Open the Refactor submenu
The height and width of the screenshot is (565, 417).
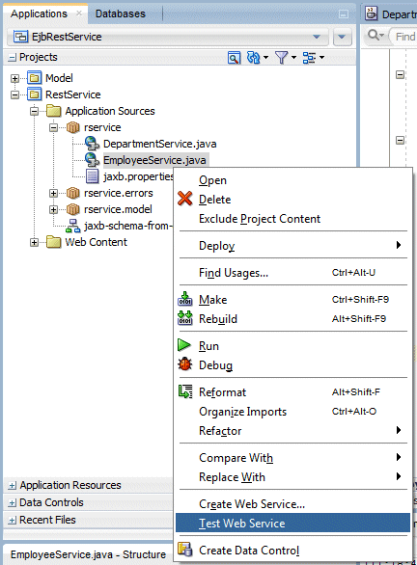(x=292, y=430)
